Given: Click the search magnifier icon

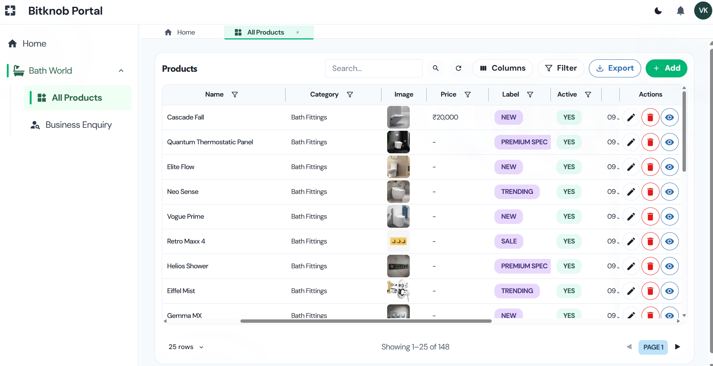Looking at the screenshot, I should (436, 68).
